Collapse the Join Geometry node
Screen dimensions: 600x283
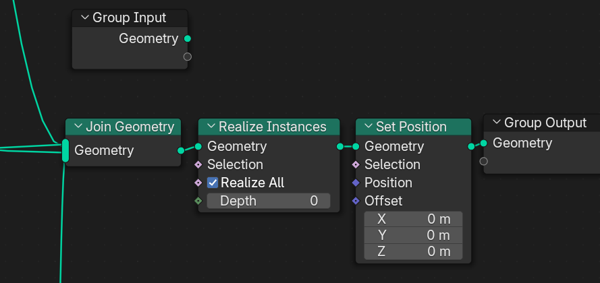coord(78,127)
